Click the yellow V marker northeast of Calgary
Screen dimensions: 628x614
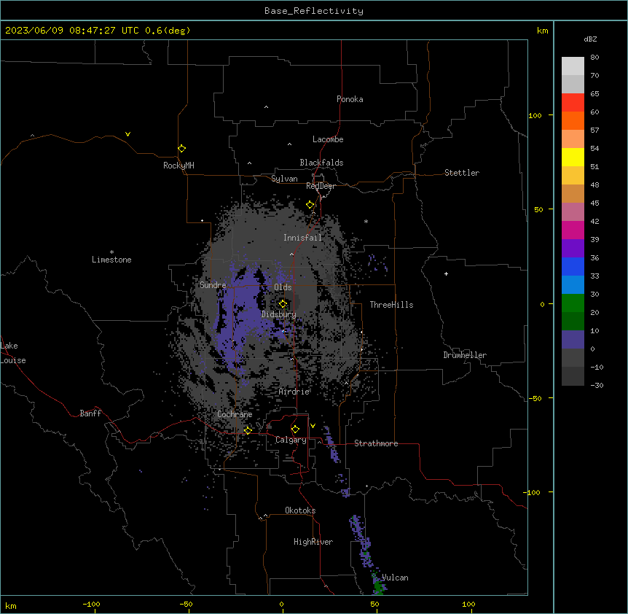pyautogui.click(x=313, y=426)
